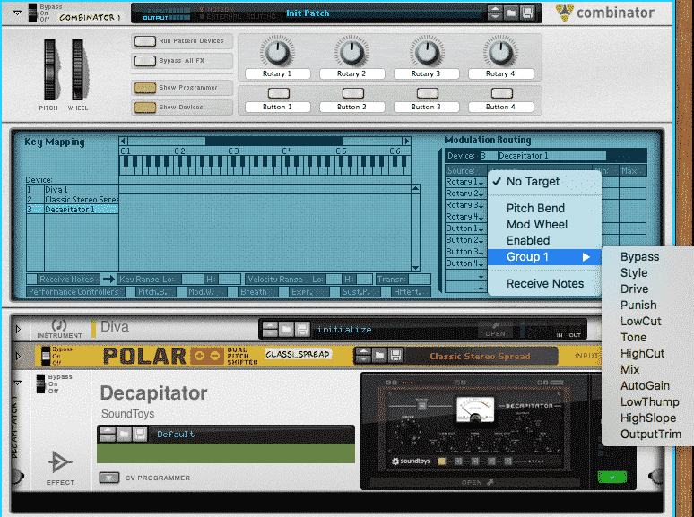694x517 pixels.
Task: Open the Combinator browse patch folder icon
Action: click(511, 13)
